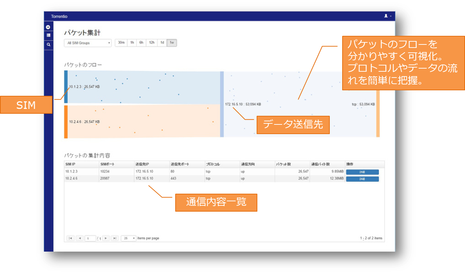Open the user account menu icon
This screenshot has width=465, height=274.
pos(388,16)
